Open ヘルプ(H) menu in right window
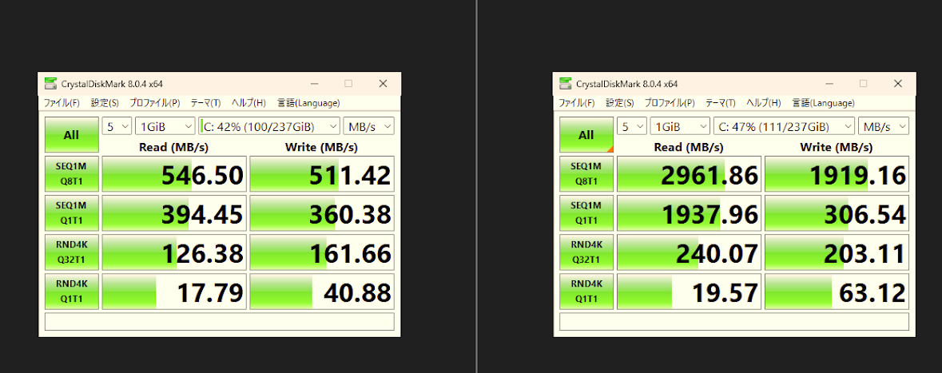This screenshot has width=942, height=373. [x=764, y=103]
